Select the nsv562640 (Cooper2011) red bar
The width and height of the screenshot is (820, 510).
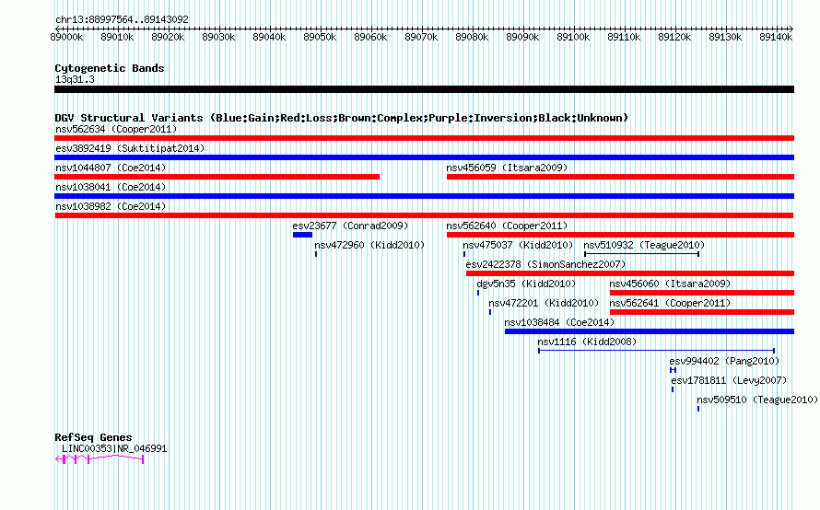point(620,235)
